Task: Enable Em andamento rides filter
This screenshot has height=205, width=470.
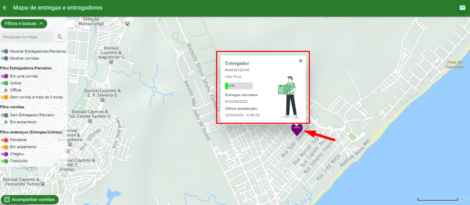Action: (x=4, y=122)
